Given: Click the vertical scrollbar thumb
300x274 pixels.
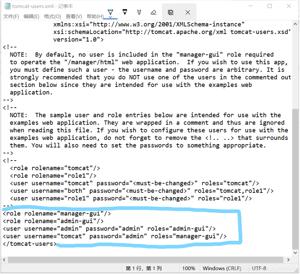Looking at the screenshot, I should click(295, 179).
